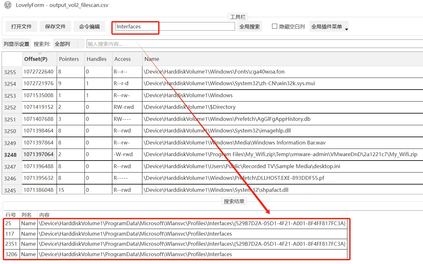Viewport: 423px width, 264px height.
Task: Click the \Device\HarddiskVolume1\Windows name cell
Action: pos(283,95)
